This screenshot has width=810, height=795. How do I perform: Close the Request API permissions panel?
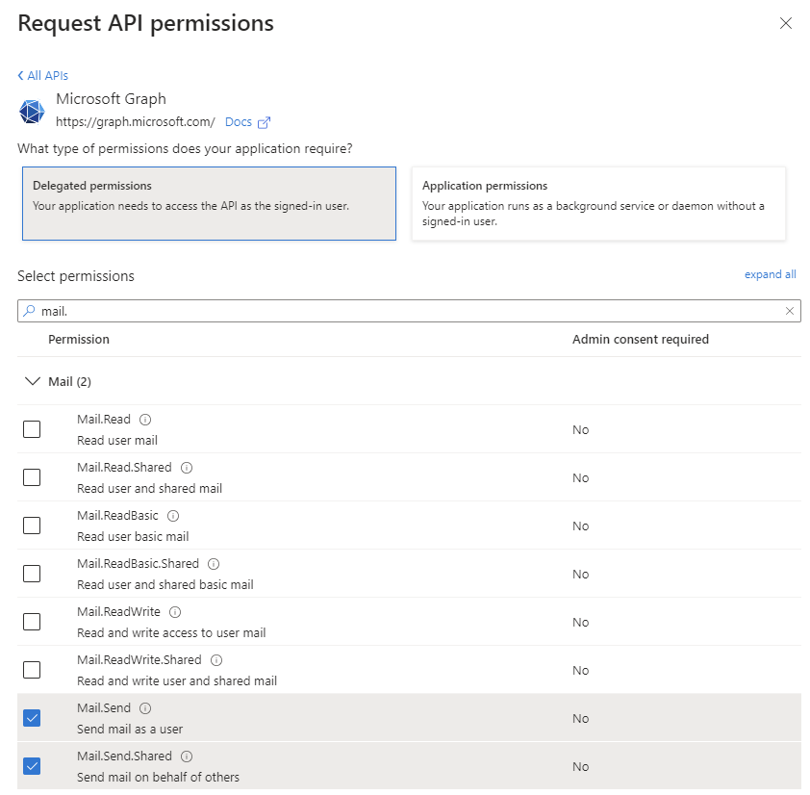pyautogui.click(x=786, y=23)
